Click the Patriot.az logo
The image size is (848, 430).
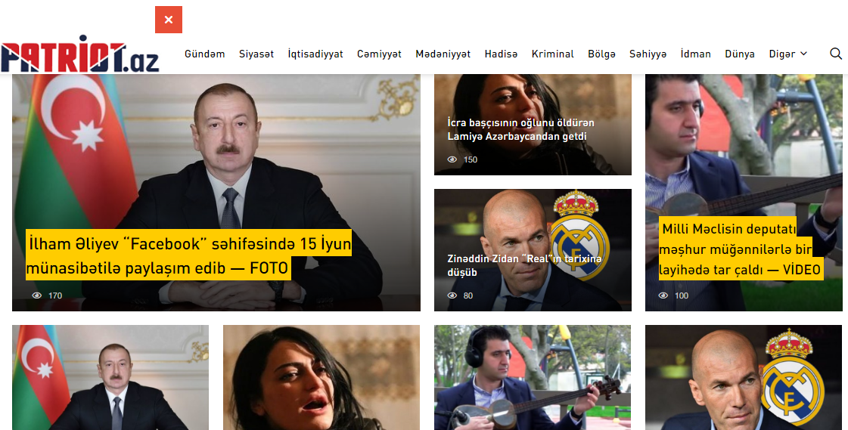click(x=80, y=54)
